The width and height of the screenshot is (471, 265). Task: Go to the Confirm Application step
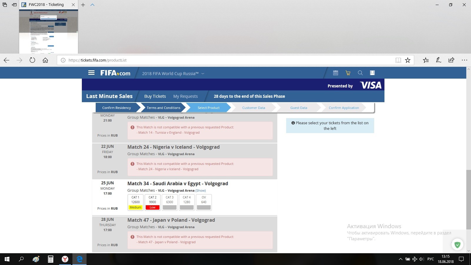(344, 108)
